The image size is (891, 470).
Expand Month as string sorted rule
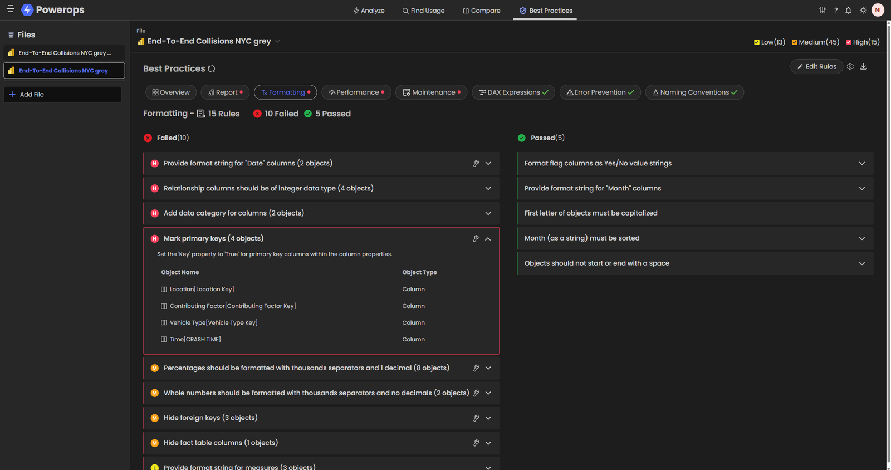pyautogui.click(x=862, y=238)
